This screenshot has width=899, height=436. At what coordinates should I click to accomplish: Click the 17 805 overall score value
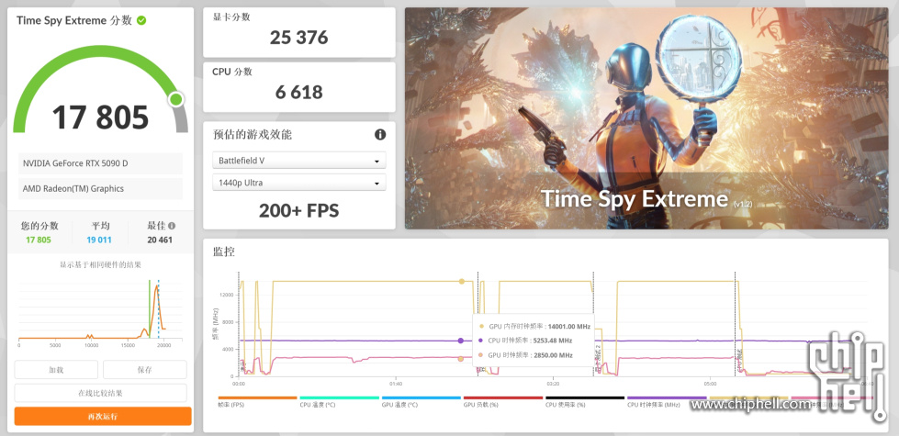pos(100,117)
